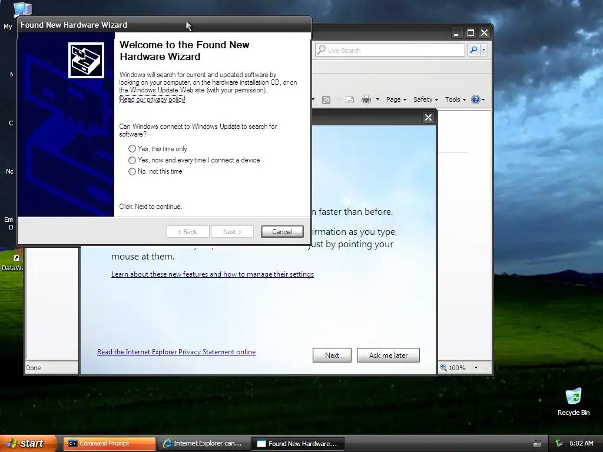Switch to Internet Explorer taskbar button
Screen dimensions: 603x452
[x=203, y=443]
